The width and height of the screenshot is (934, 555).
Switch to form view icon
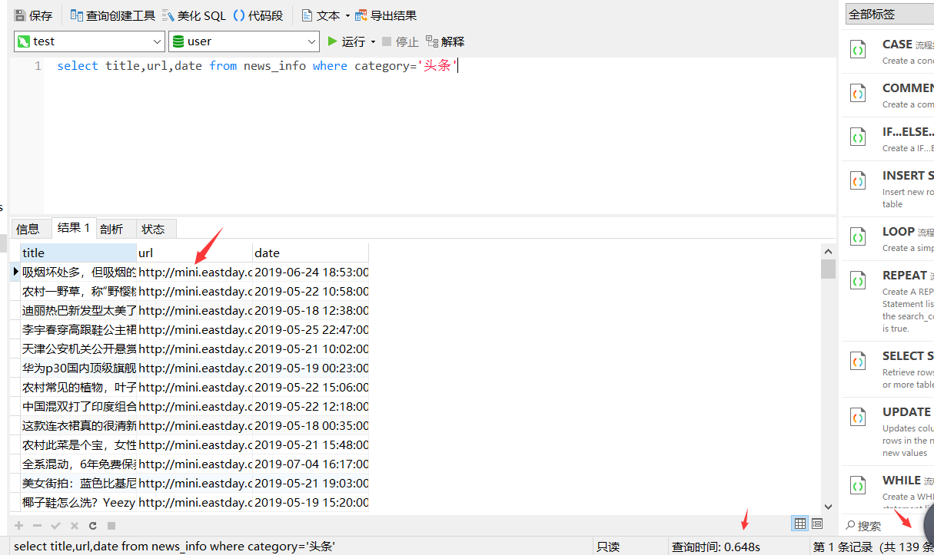point(817,524)
